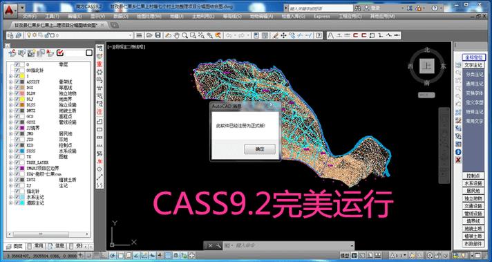Close the command line with X icon
Viewport: 492px width, 262px height.
coord(211,245)
